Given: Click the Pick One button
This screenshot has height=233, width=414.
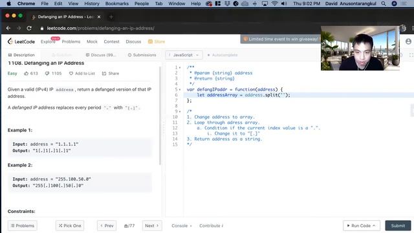Looking at the screenshot, I should coord(70,226).
